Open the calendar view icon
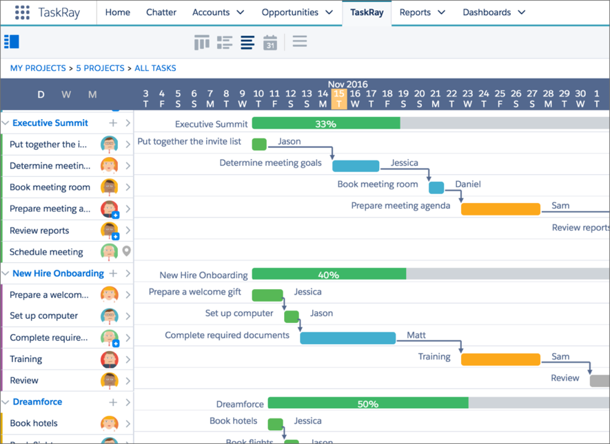The height and width of the screenshot is (444, 610). (270, 43)
